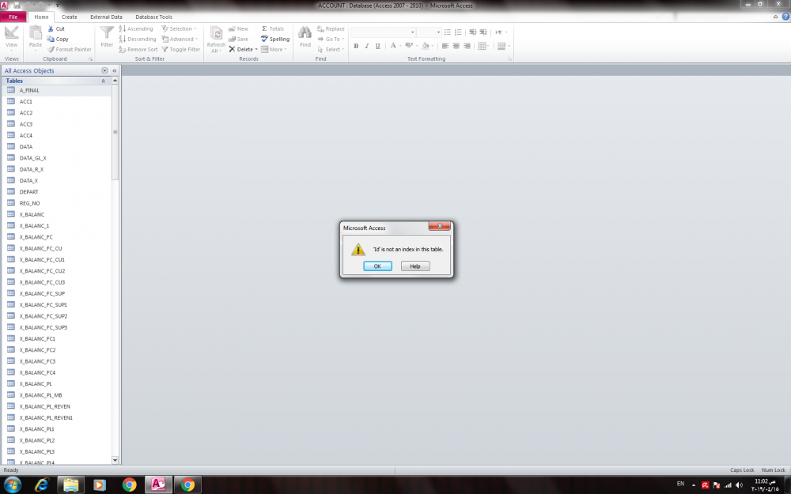Open the Go To dropdown
Screen dimensions: 791x494
tap(331, 39)
